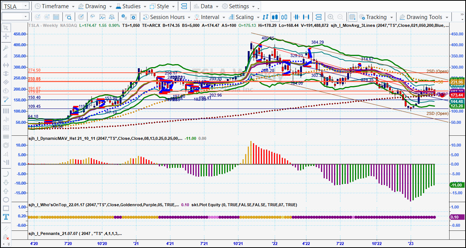
Task: Click the 400.65 high price label
Action: tap(268, 38)
